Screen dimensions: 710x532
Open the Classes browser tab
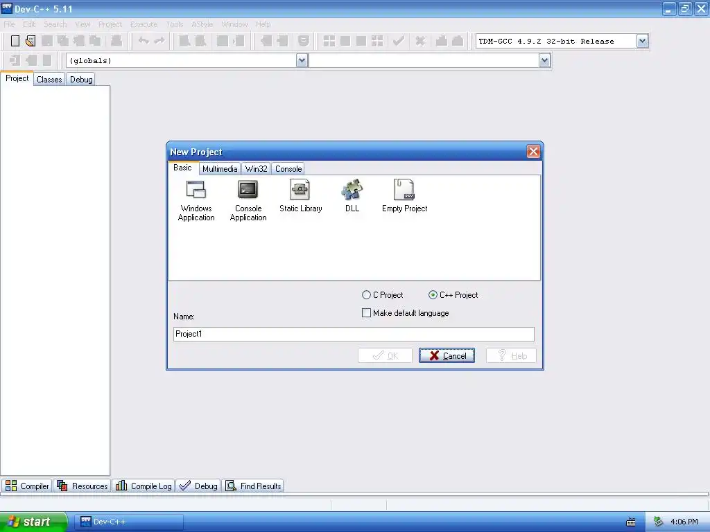[49, 80]
